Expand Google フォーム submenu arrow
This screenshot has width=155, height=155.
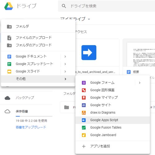click(x=139, y=83)
